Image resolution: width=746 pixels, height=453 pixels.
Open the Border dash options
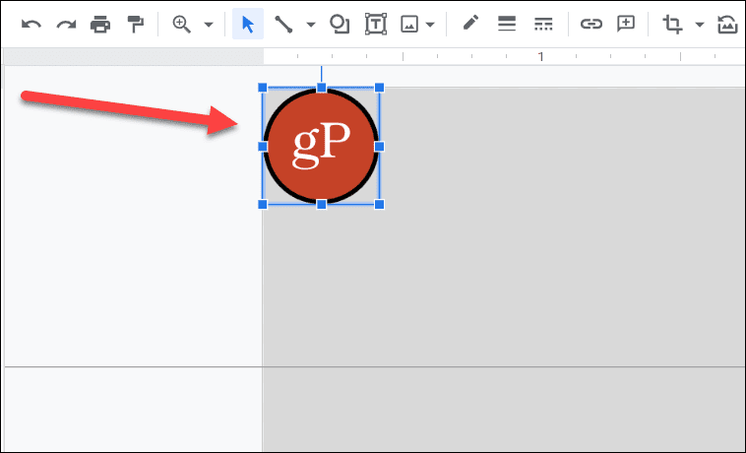[543, 24]
